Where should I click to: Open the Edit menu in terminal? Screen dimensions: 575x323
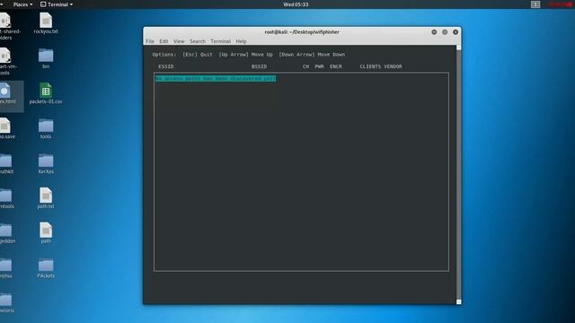point(164,41)
